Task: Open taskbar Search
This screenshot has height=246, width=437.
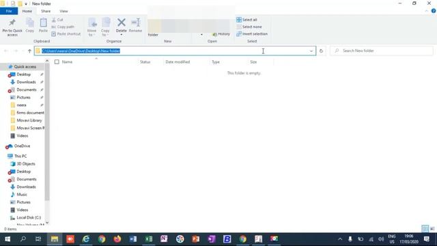Action: coord(23,239)
